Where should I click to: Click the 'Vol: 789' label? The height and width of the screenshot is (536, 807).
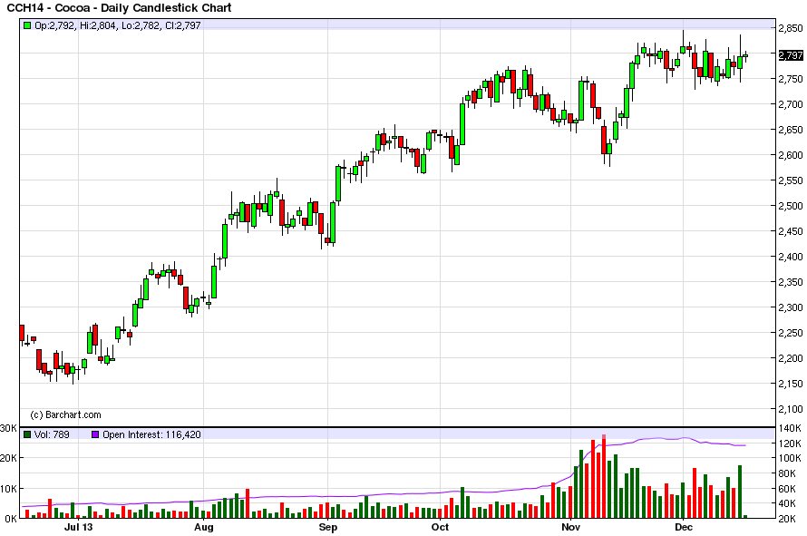52,434
